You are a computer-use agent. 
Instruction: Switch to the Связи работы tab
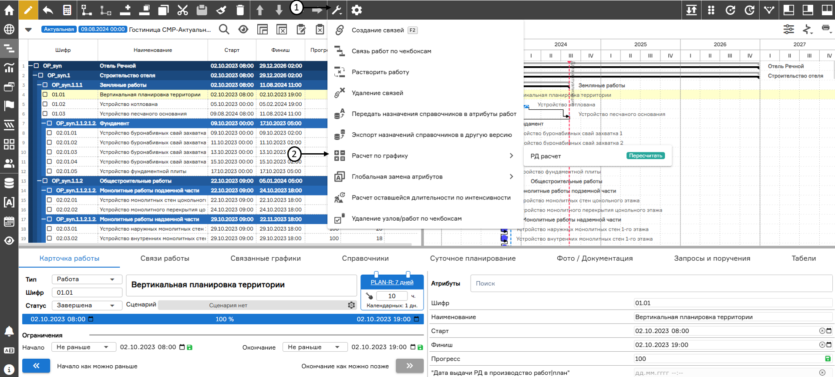click(165, 258)
